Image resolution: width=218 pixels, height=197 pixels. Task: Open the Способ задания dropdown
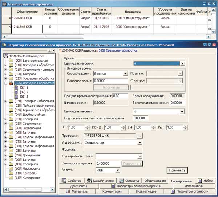pyautogui.click(x=125, y=74)
